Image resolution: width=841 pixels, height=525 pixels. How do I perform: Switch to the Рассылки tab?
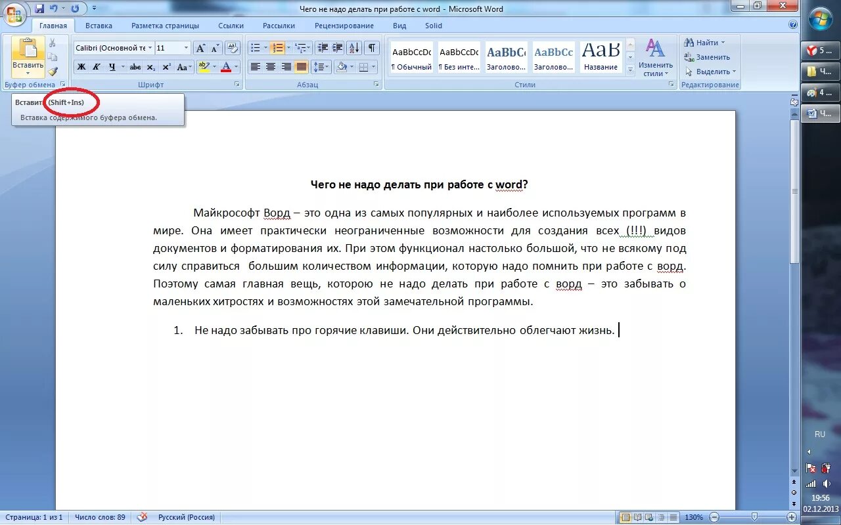[x=279, y=26]
